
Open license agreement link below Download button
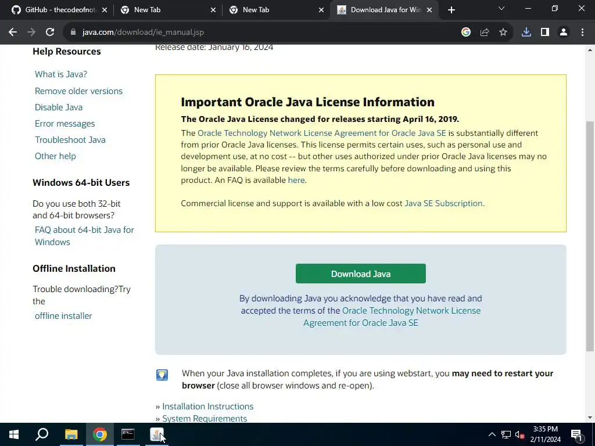pos(392,316)
